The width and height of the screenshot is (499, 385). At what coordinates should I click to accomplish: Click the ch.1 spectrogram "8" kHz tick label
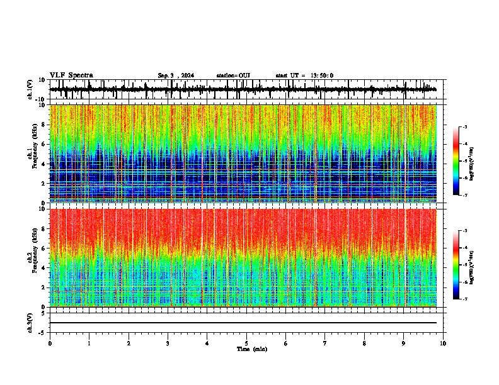44,125
